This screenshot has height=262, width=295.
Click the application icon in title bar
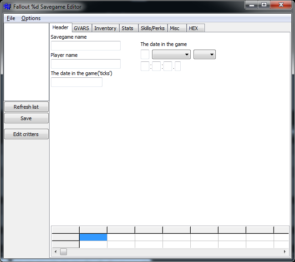click(x=7, y=7)
